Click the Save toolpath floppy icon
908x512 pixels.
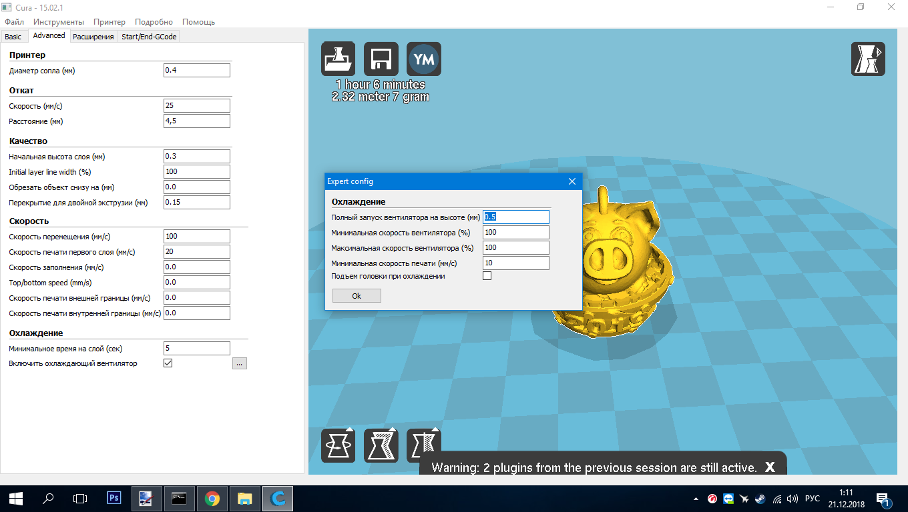tap(381, 59)
